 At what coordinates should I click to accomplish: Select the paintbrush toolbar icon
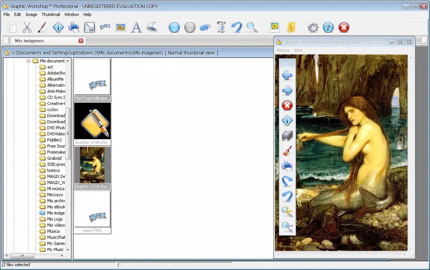(42, 27)
